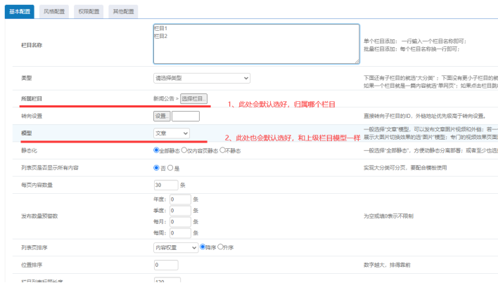Click the 转向设置 input box
This screenshot has width=498, height=283.
tap(185, 116)
